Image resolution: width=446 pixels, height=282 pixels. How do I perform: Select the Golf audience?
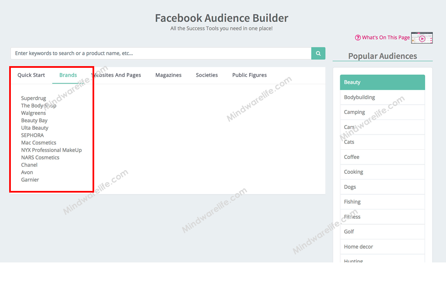[382, 232]
